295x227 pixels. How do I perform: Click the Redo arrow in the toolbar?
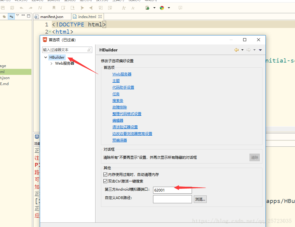(30, 8)
